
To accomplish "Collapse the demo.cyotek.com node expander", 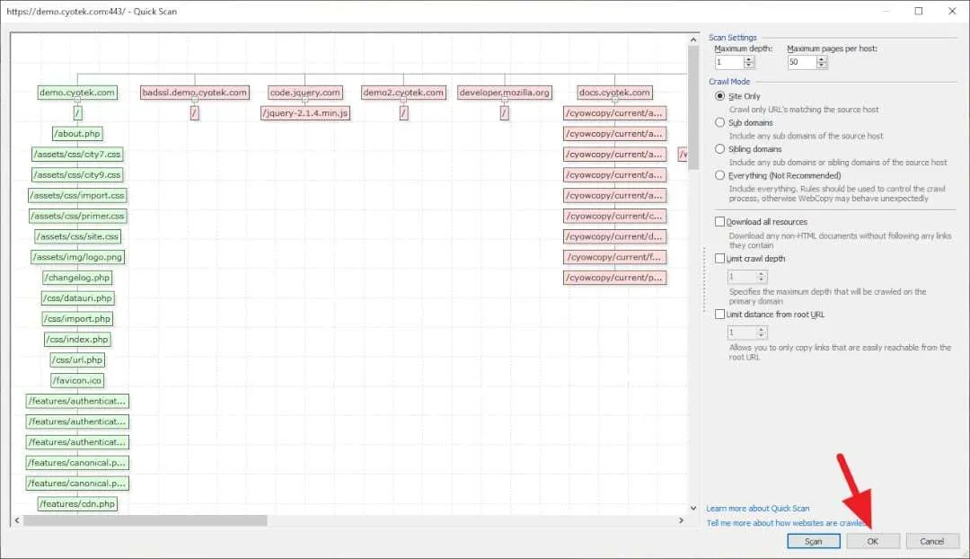I will point(77,101).
